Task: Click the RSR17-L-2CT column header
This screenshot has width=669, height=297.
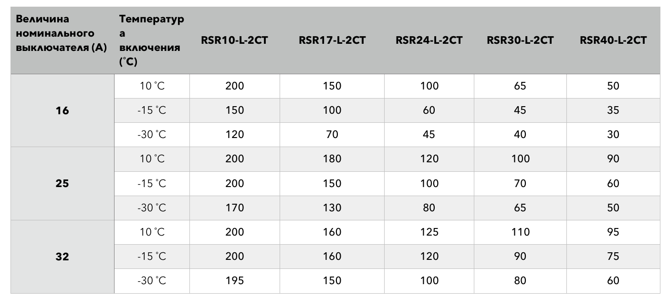Action: pos(332,40)
